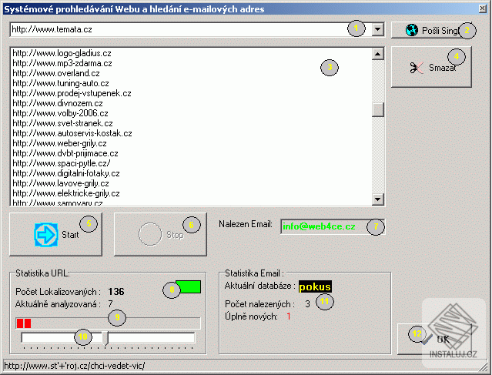
Task: Select http://www.overland.cz in the list
Action: 56,73
